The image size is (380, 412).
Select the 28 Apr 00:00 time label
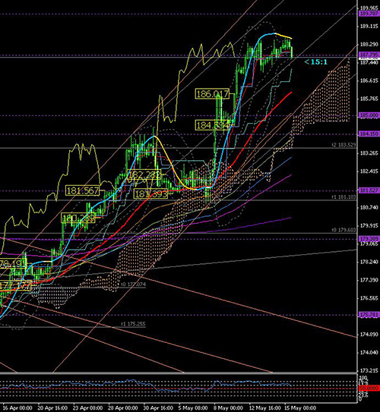click(x=122, y=408)
